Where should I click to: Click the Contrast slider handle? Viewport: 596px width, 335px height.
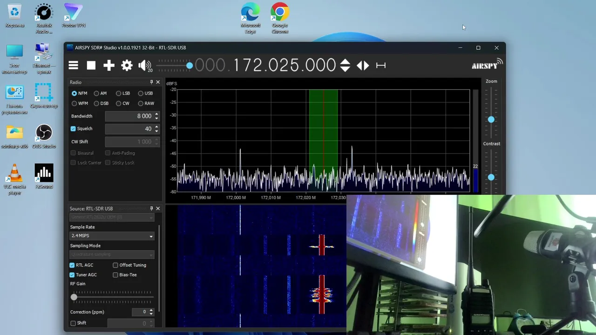[491, 177]
